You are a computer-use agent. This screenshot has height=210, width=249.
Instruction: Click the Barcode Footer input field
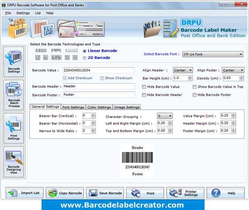coord(99,95)
